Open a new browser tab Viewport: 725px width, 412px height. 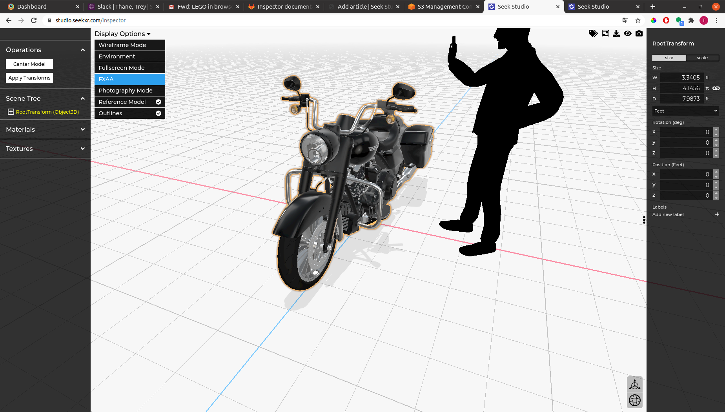(x=653, y=7)
